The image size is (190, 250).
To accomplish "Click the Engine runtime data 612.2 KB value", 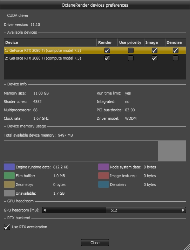I will [61, 167].
